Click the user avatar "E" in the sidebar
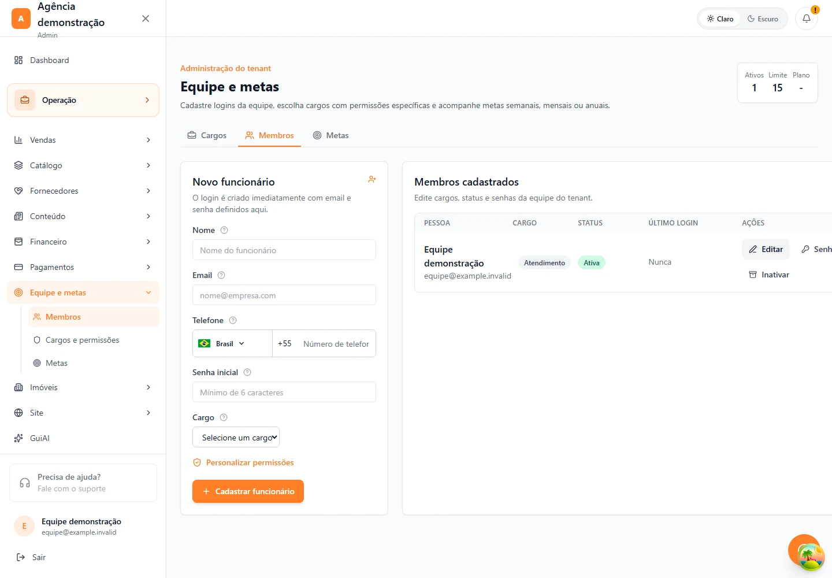Screen dimensions: 832x578 pos(24,526)
